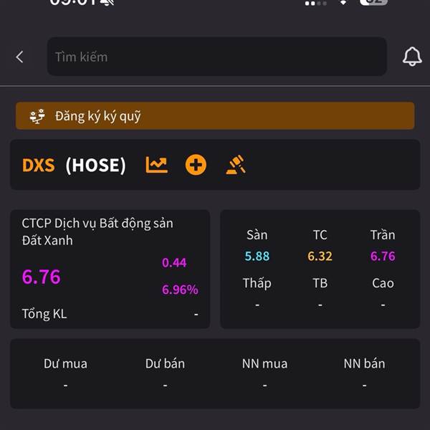Tap the back arrow icon
Viewport: 430px width, 430px height.
click(19, 57)
